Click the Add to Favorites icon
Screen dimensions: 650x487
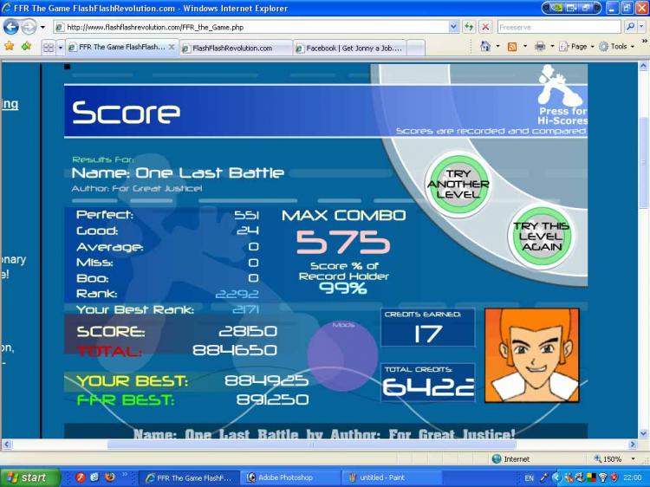[27, 47]
